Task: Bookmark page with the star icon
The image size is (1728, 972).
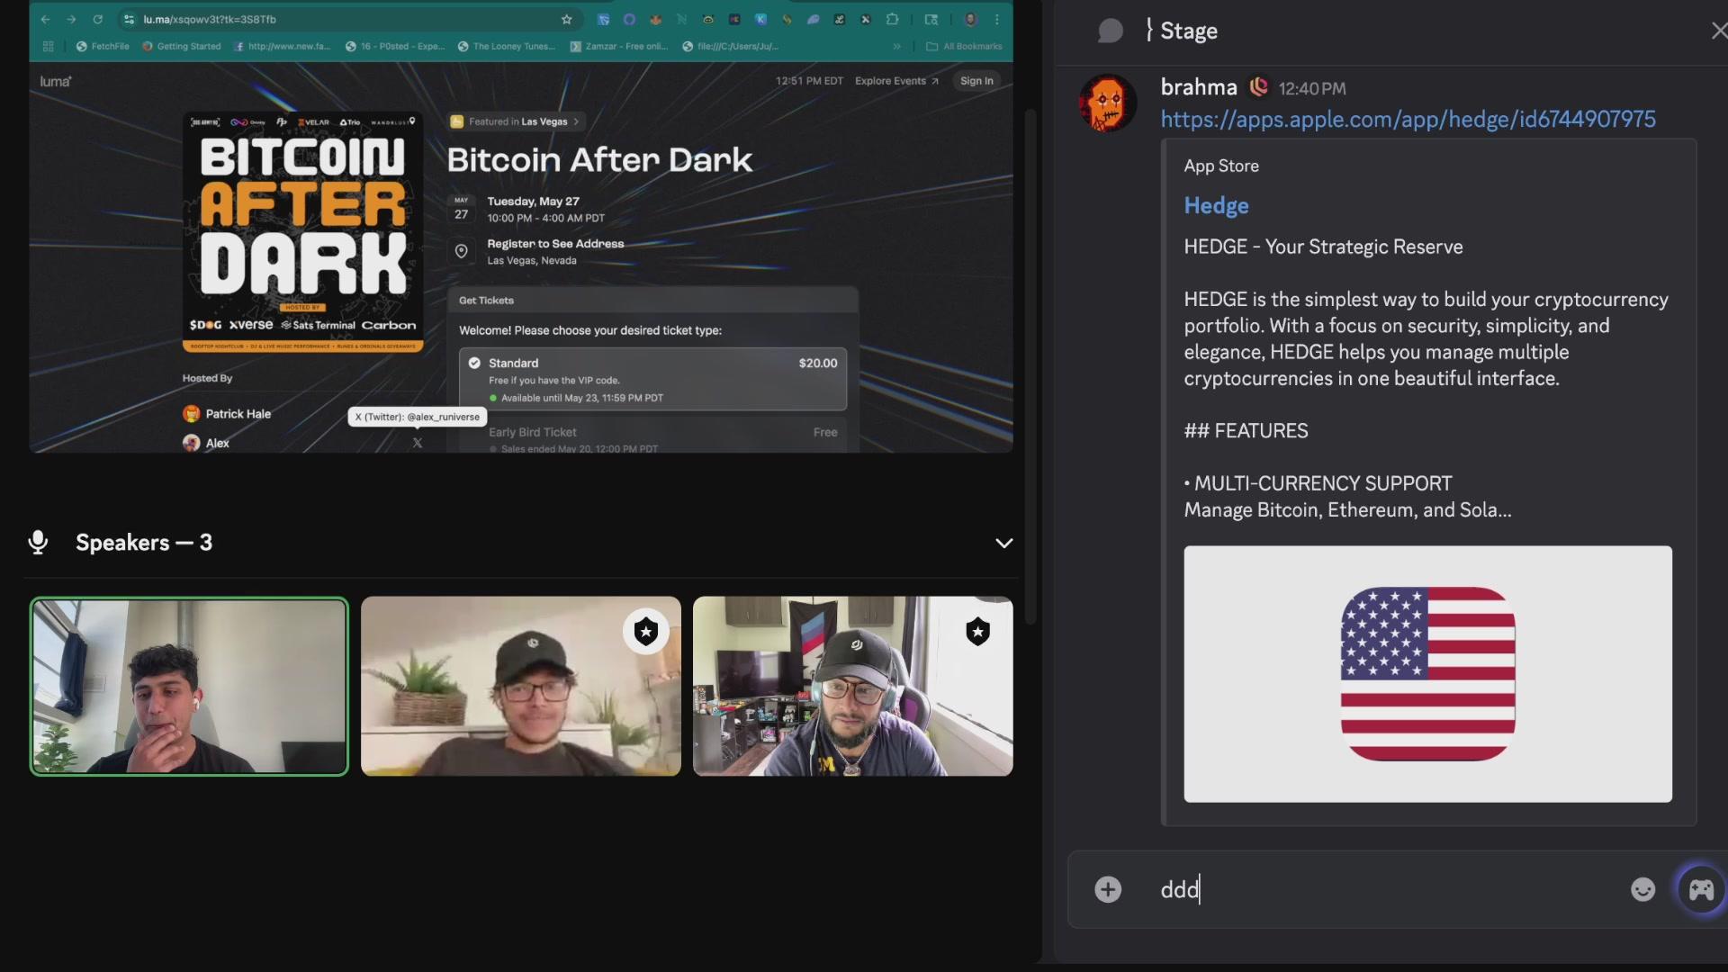Action: pyautogui.click(x=566, y=19)
